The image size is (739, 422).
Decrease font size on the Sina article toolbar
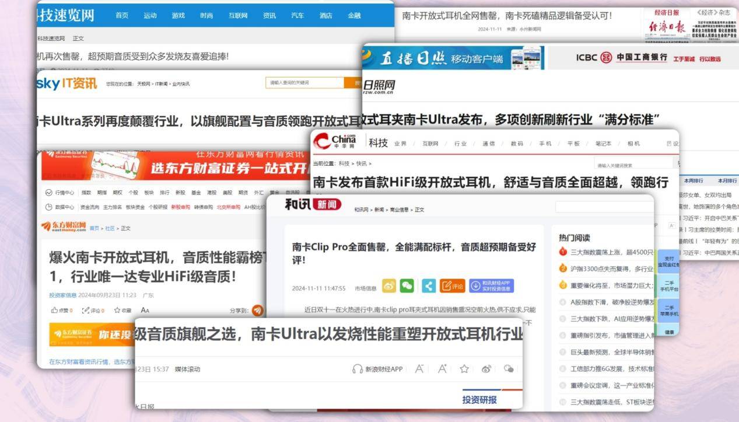point(419,369)
